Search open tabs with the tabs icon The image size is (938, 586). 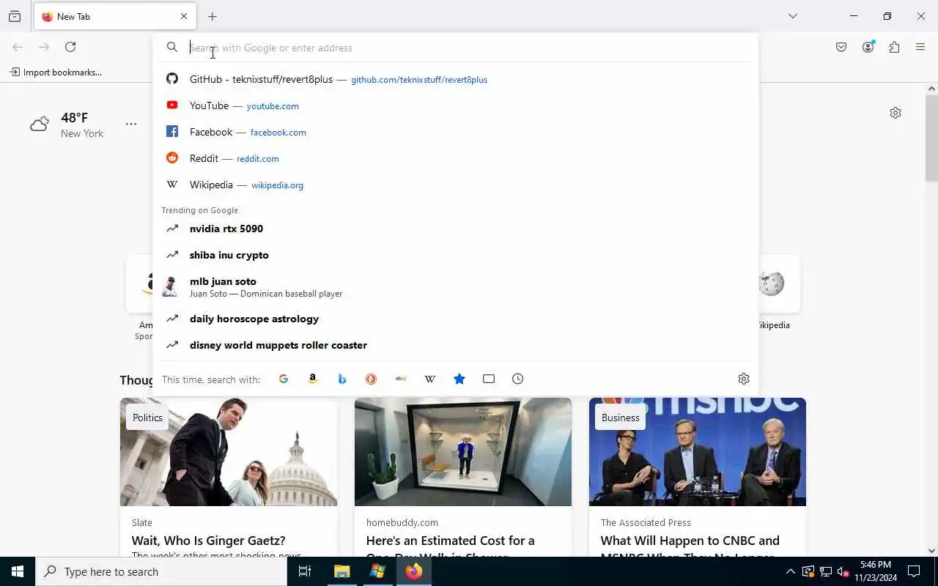(x=489, y=379)
